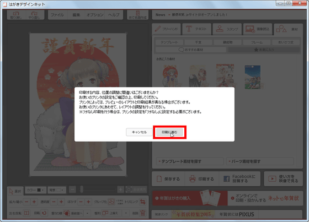Viewport: 309px width, 222px height.
Task: Click the 回転 rotate icon
Action: [x=44, y=213]
